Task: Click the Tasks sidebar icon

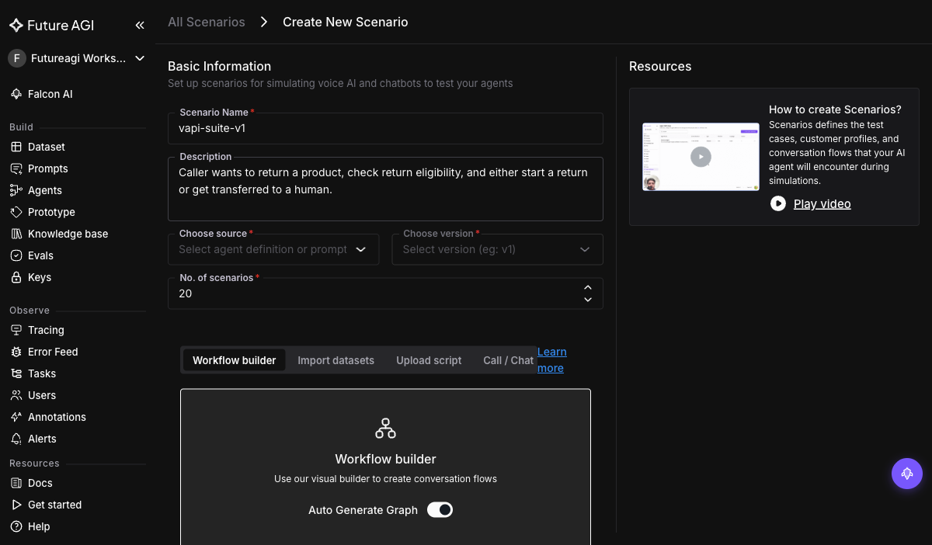Action: [16, 373]
